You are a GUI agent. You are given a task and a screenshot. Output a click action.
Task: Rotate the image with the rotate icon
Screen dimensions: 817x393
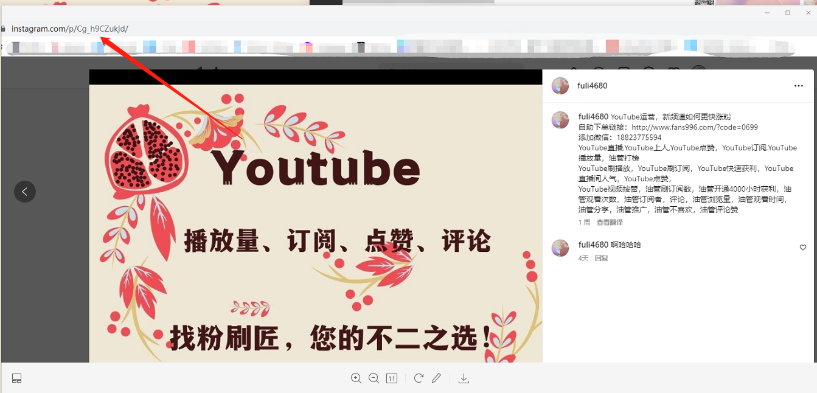(x=419, y=378)
